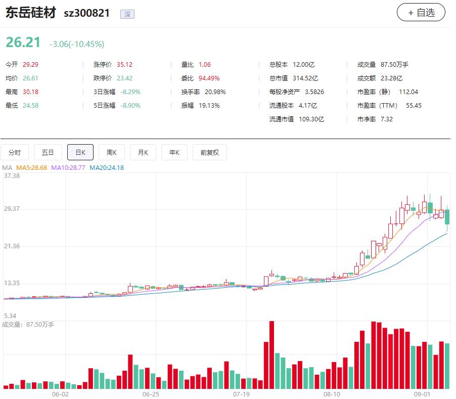Click 涨停价 value 35.12

[x=124, y=65]
